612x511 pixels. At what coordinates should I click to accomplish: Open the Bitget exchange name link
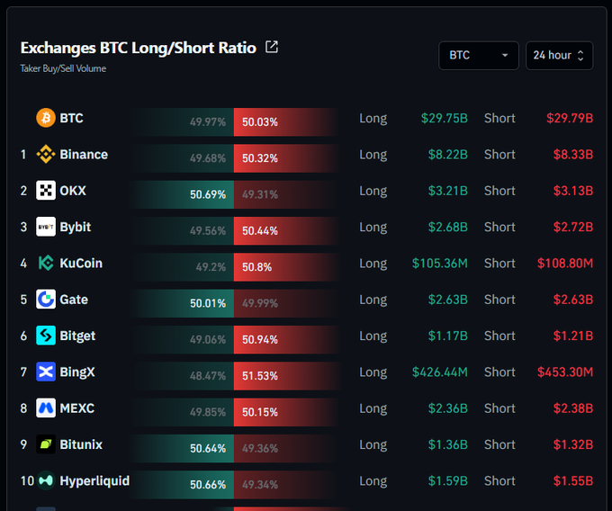(x=77, y=336)
